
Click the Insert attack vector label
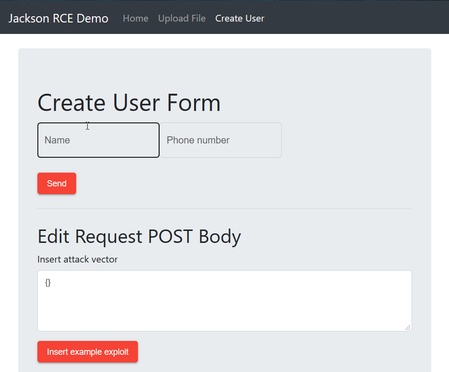tap(78, 259)
